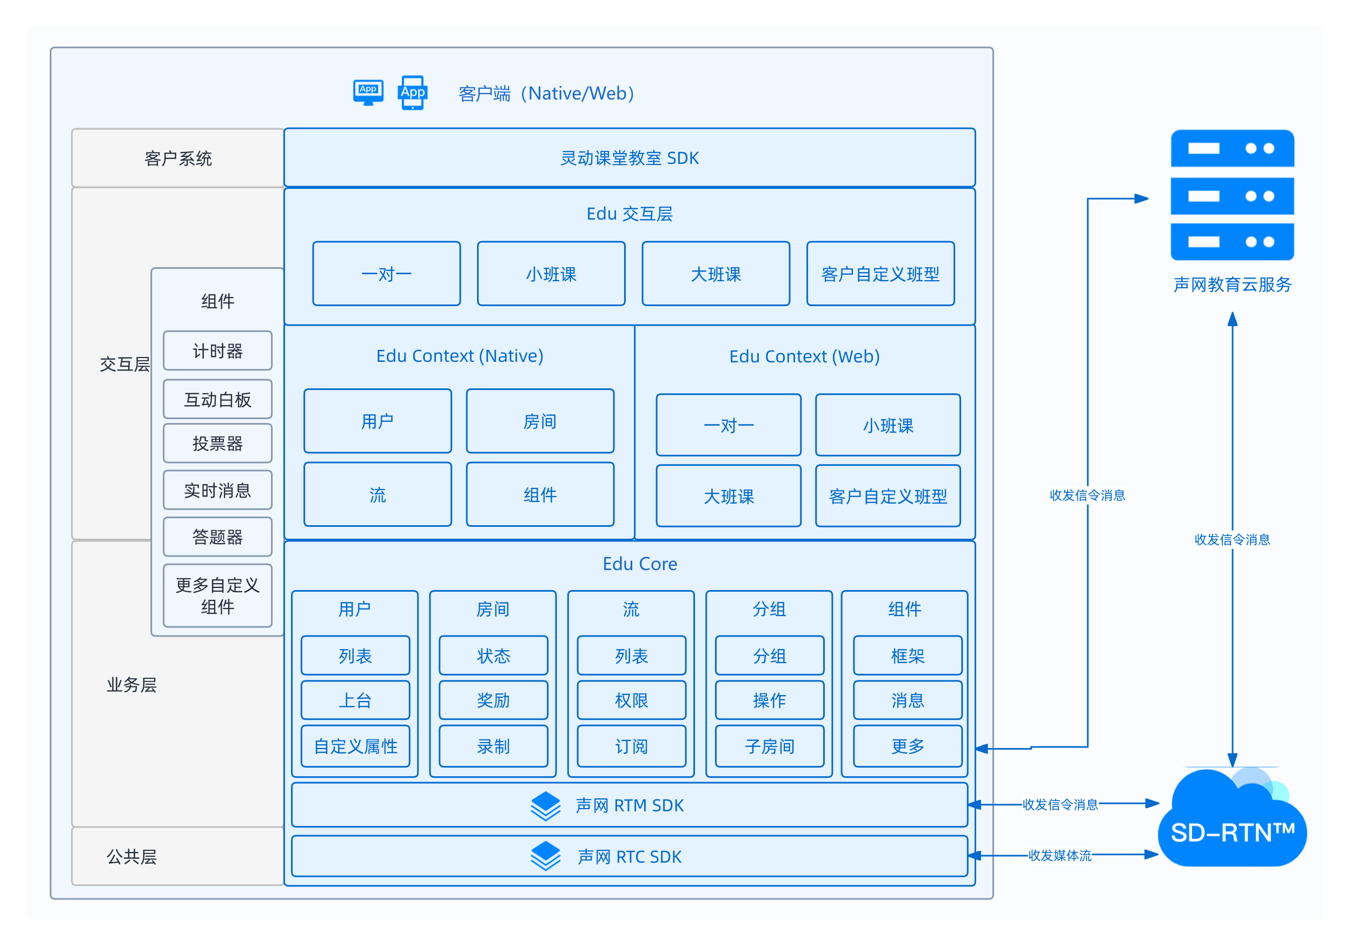The image size is (1357, 946).
Task: Click the 奖励 box
Action: tap(493, 700)
